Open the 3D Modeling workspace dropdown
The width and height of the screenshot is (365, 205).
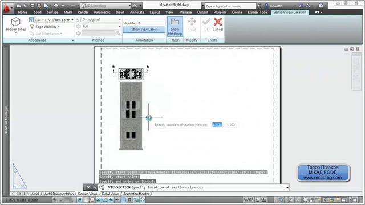(x=106, y=6)
